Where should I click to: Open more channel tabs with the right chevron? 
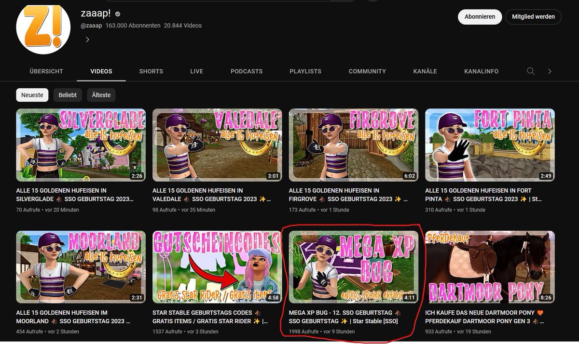pyautogui.click(x=550, y=71)
